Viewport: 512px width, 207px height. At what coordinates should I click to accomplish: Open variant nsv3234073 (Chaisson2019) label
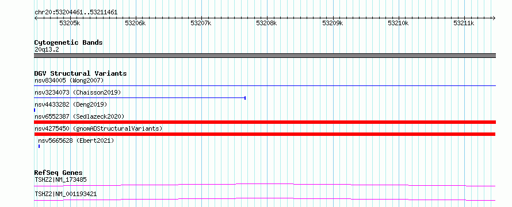pos(78,92)
